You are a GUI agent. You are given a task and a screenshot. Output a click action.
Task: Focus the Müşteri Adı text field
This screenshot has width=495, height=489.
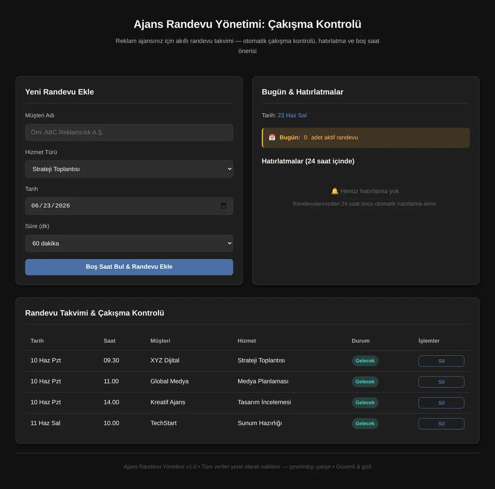(x=129, y=132)
